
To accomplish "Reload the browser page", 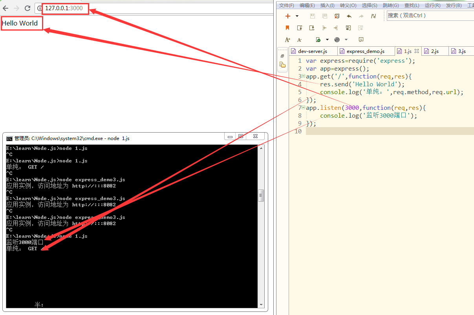I will coord(27,8).
